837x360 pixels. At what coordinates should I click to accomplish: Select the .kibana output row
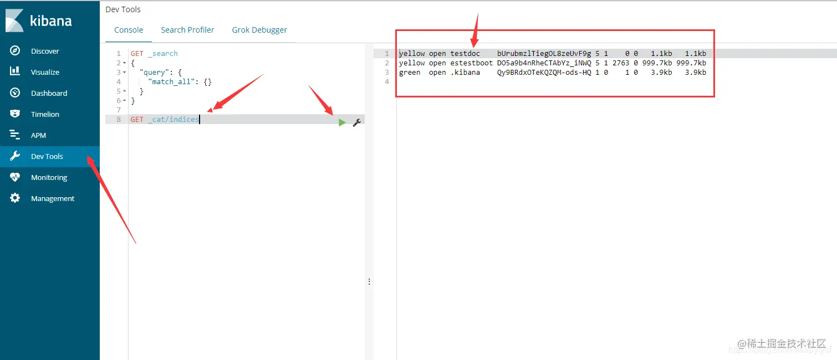(x=552, y=73)
